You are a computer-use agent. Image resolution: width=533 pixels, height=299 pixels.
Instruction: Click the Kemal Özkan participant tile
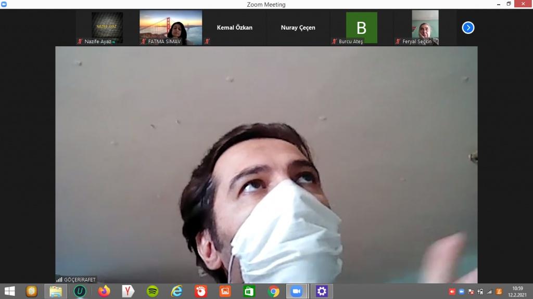click(x=234, y=28)
